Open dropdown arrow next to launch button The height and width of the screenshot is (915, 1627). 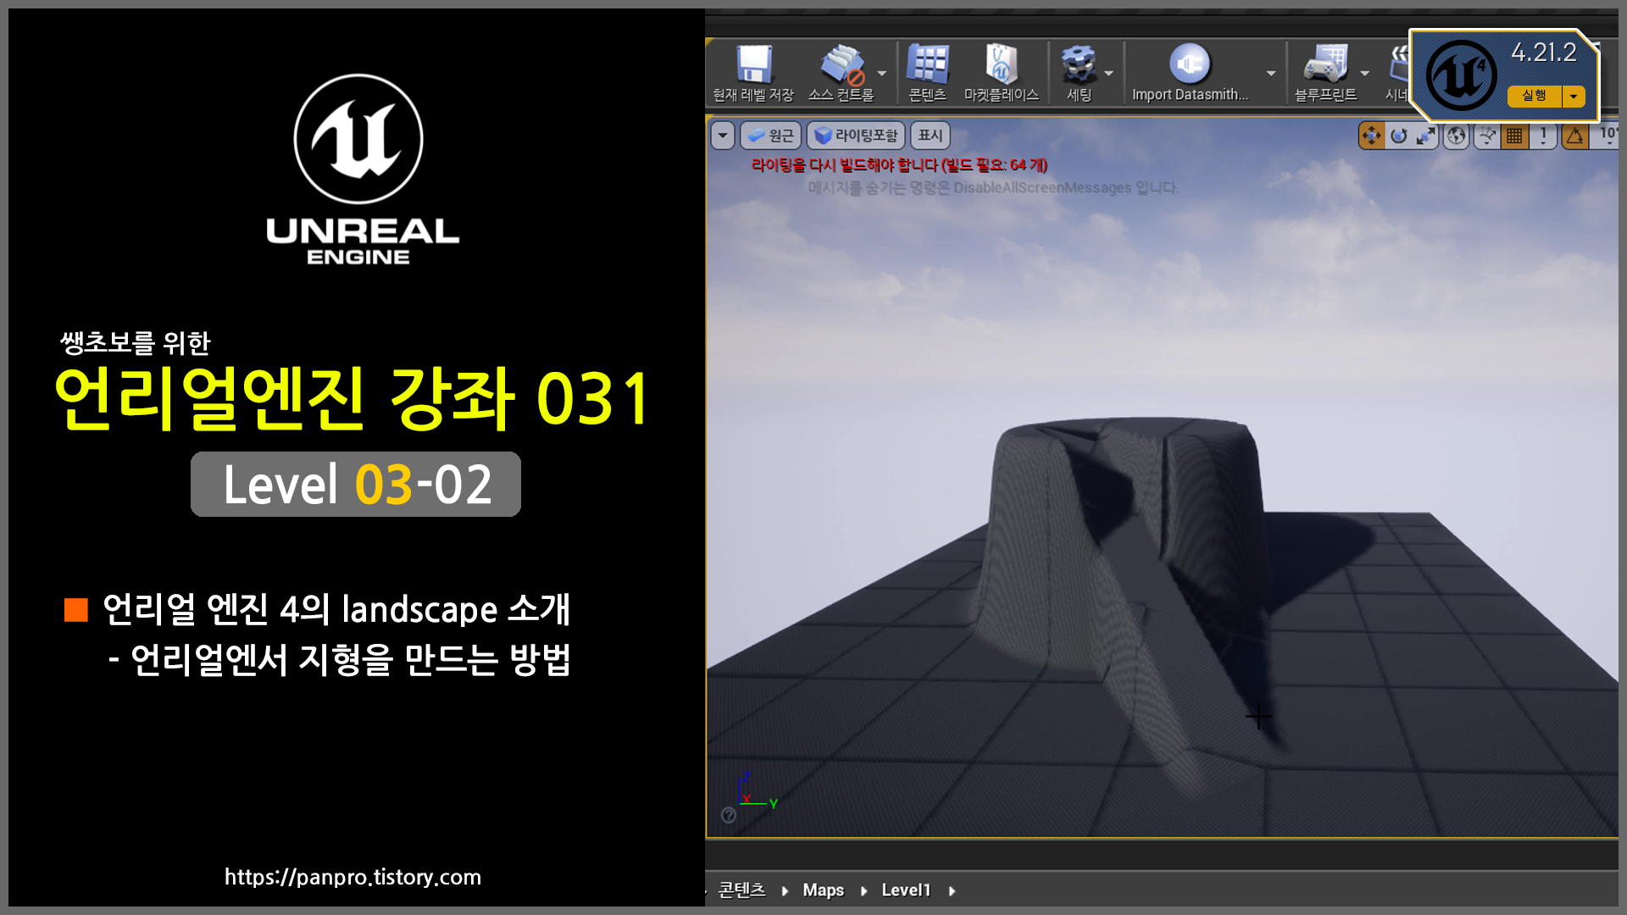click(1574, 96)
